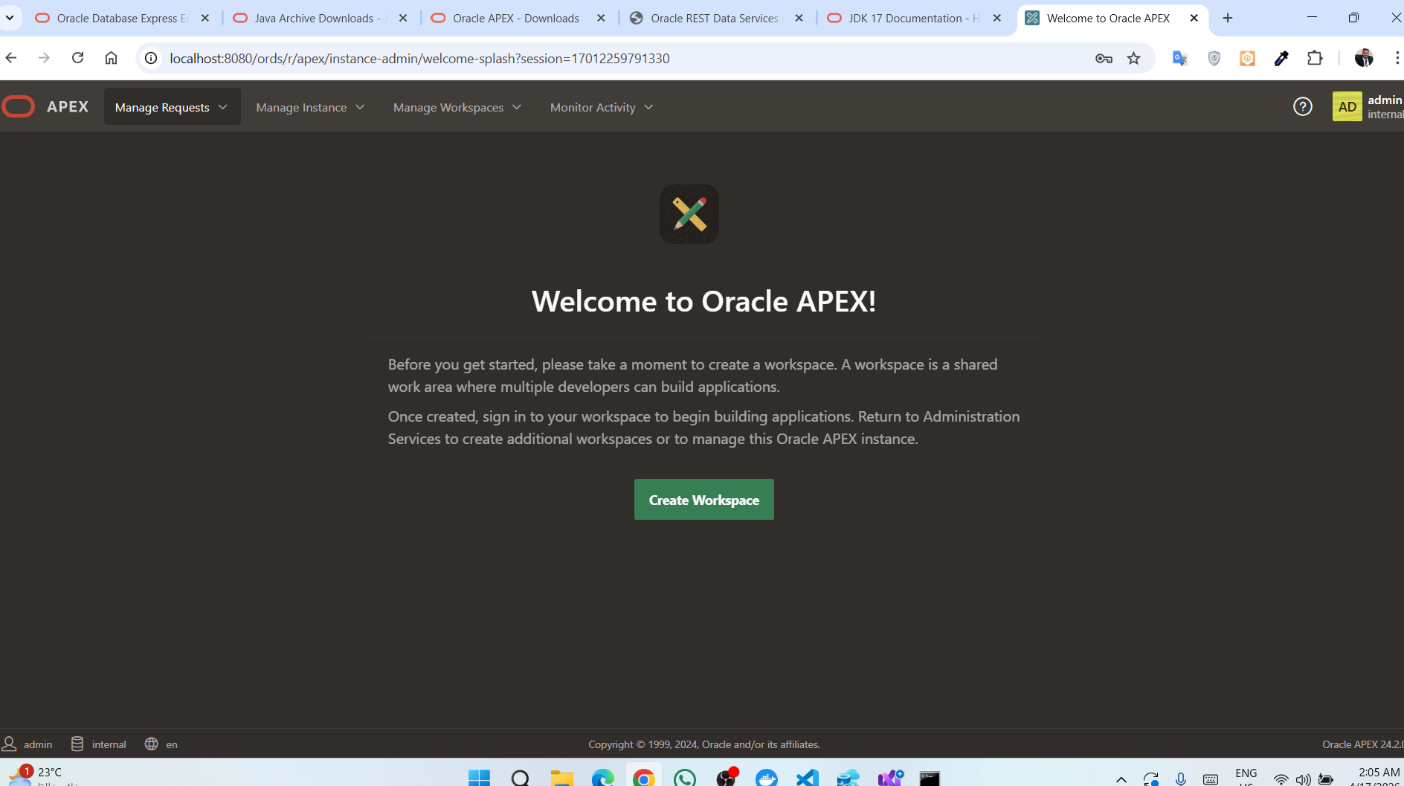1404x786 pixels.
Task: Expand the Manage Workspaces menu
Action: [457, 107]
